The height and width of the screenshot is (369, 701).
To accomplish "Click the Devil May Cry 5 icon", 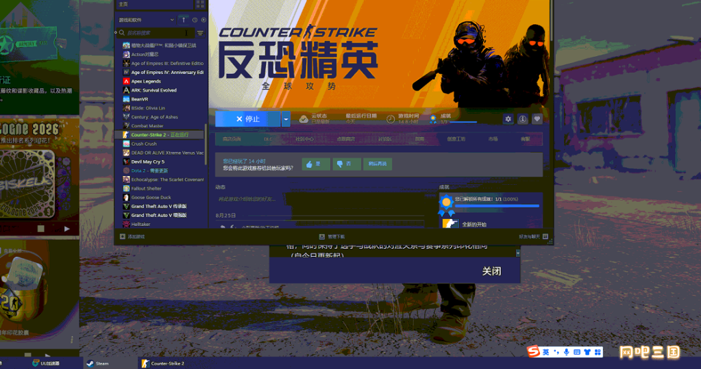I will point(126,162).
